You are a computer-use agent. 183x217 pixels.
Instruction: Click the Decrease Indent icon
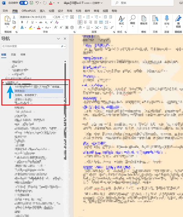pos(105,17)
